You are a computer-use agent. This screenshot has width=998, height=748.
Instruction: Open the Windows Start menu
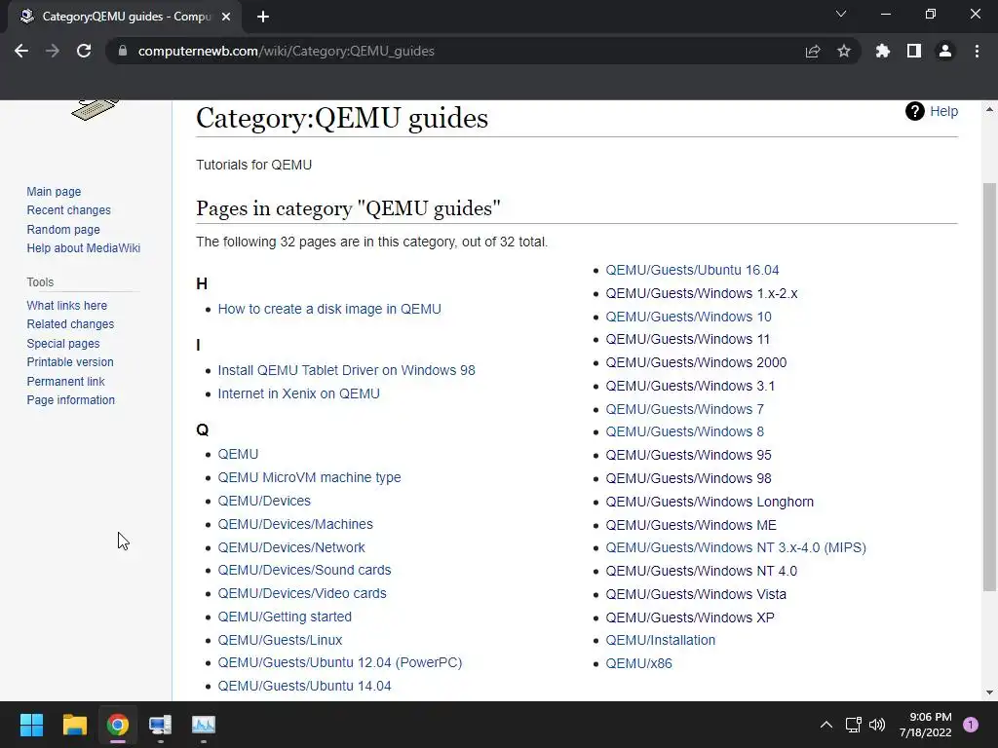pos(31,725)
